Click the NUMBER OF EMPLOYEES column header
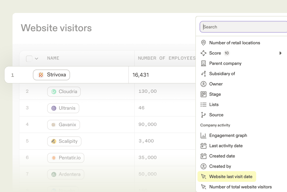The image size is (287, 192). (167, 58)
